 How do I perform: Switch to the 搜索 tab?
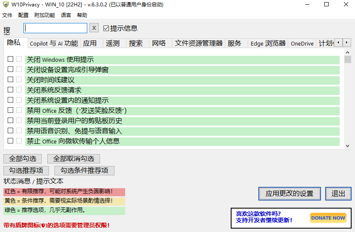137,43
